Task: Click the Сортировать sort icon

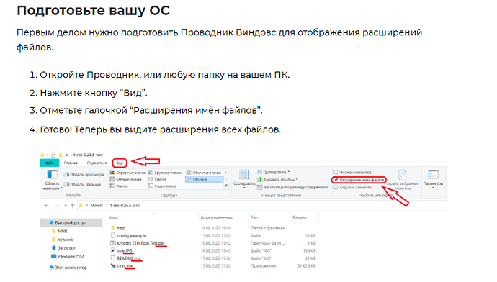Action: [244, 174]
